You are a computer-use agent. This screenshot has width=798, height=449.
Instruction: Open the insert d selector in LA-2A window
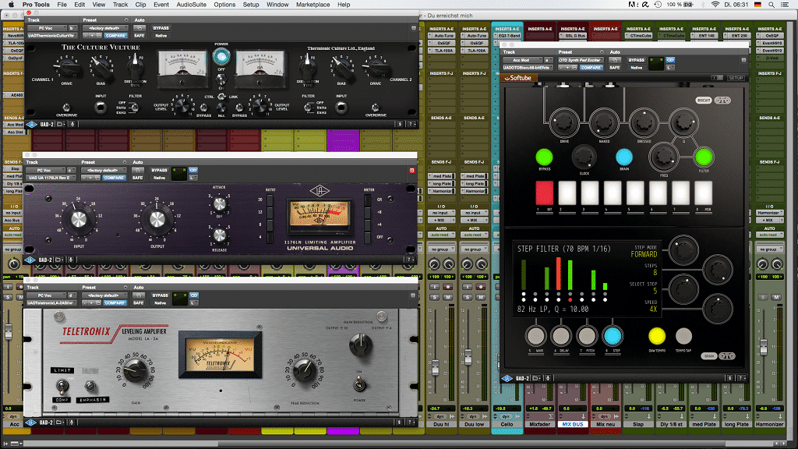coord(72,295)
